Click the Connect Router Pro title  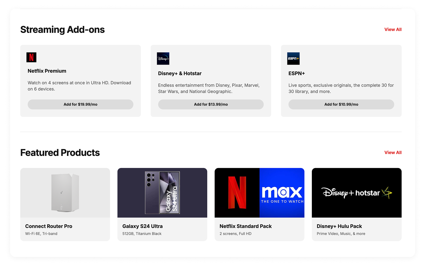tap(49, 226)
